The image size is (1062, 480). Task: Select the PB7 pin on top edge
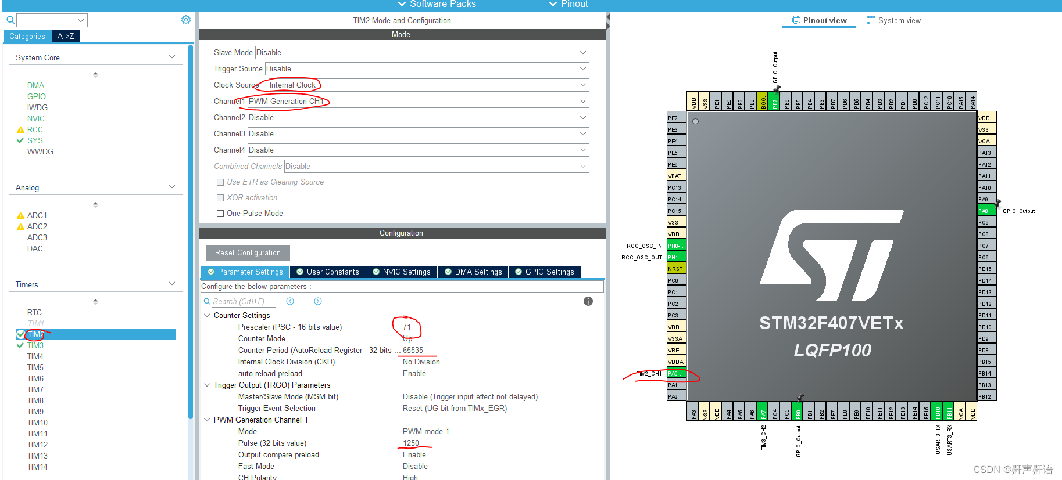pos(775,101)
